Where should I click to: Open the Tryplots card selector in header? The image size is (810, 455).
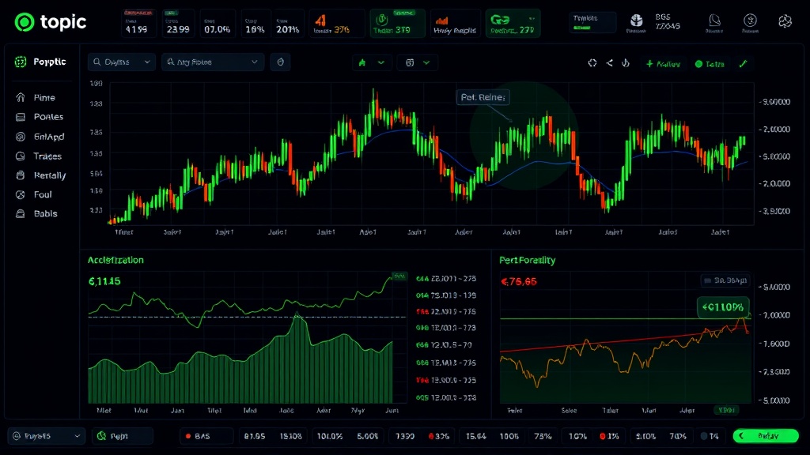click(592, 22)
